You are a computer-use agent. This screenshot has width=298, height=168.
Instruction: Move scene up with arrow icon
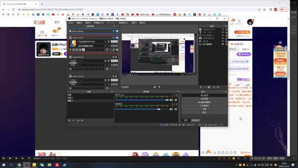click(78, 120)
